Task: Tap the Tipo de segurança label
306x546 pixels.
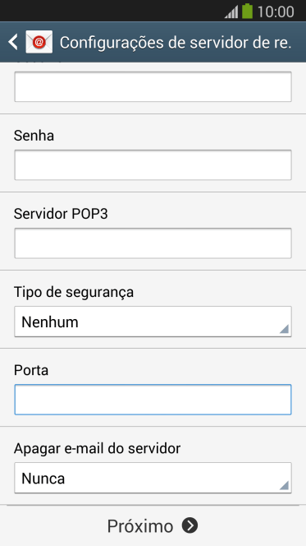Action: tap(74, 293)
